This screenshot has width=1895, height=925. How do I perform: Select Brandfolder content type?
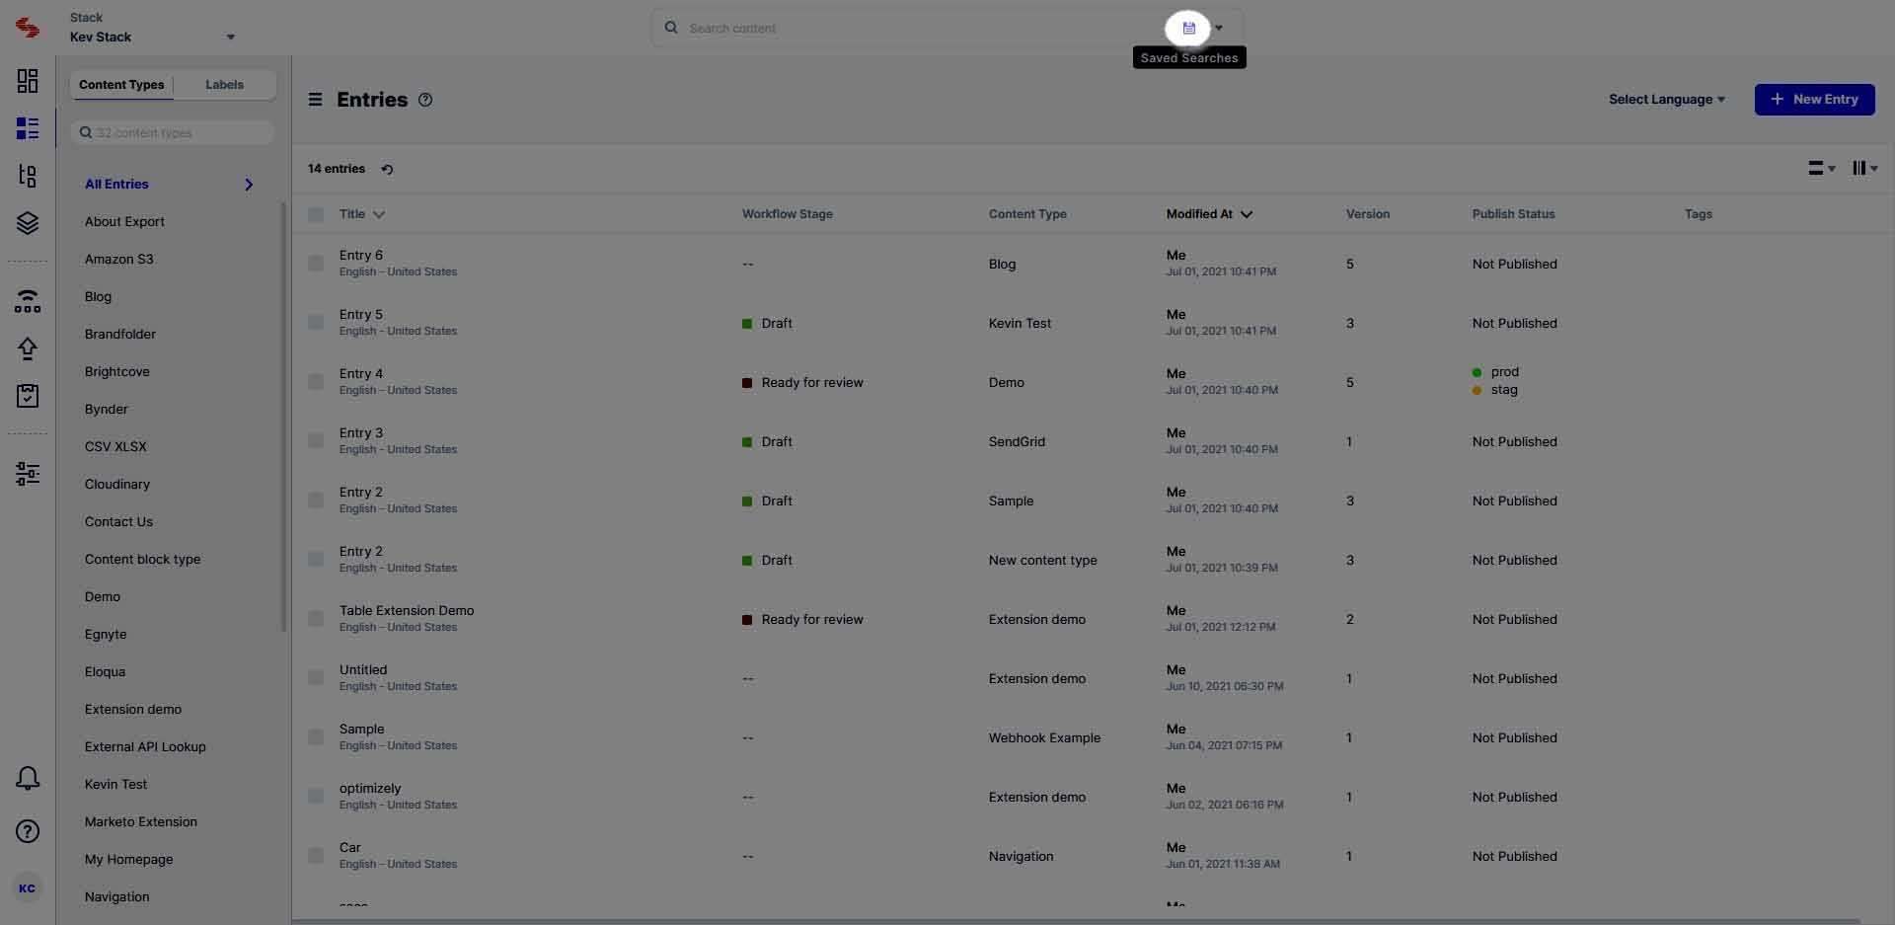coord(120,335)
